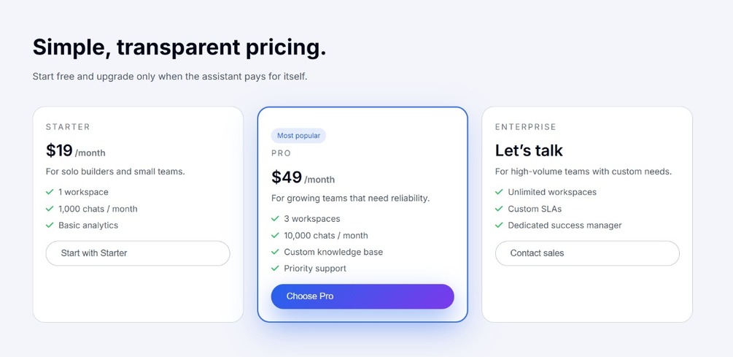Click the Basic analytics checkmark icon

point(50,226)
